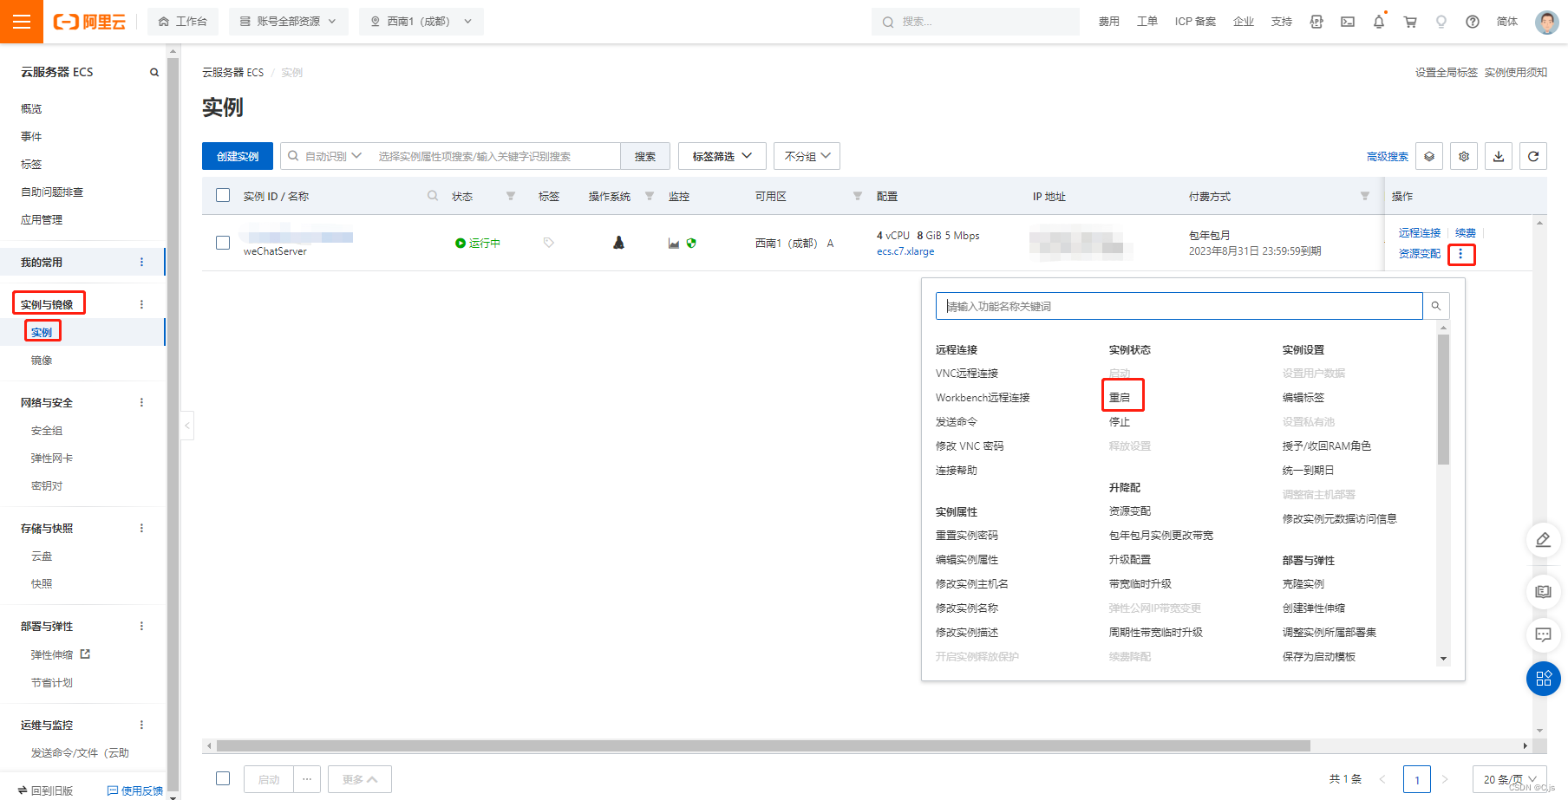The image size is (1568, 800).
Task: Collapse the sidebar with the hamburger icon
Action: (22, 22)
